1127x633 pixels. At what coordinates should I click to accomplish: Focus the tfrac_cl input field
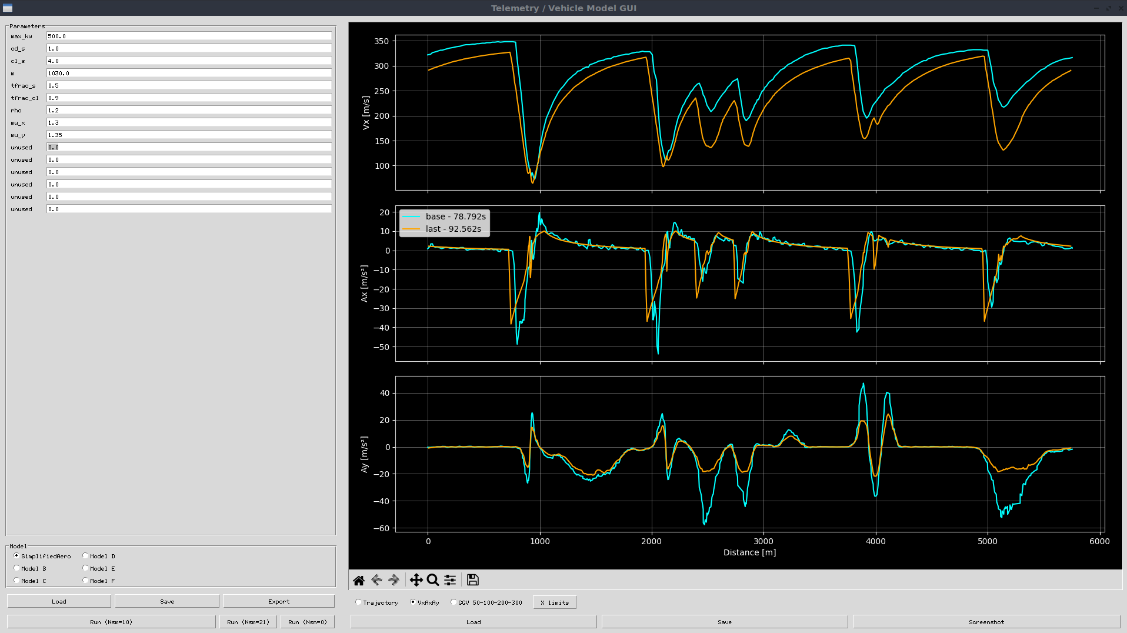point(189,98)
